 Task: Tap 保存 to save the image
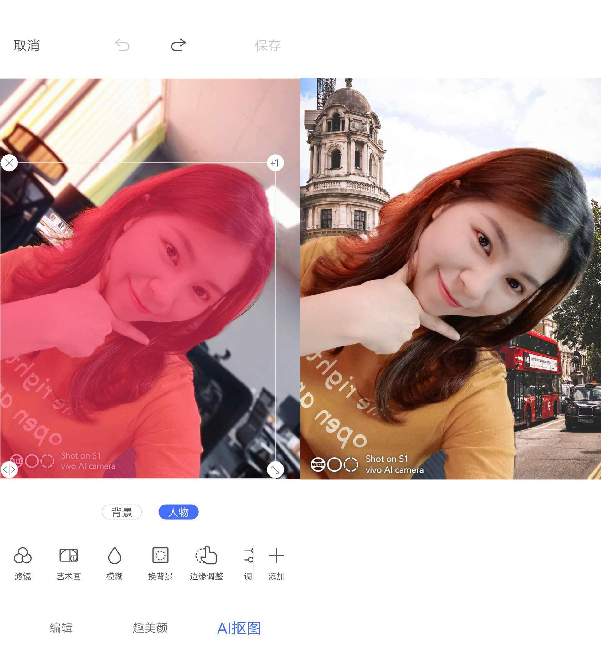click(x=267, y=45)
